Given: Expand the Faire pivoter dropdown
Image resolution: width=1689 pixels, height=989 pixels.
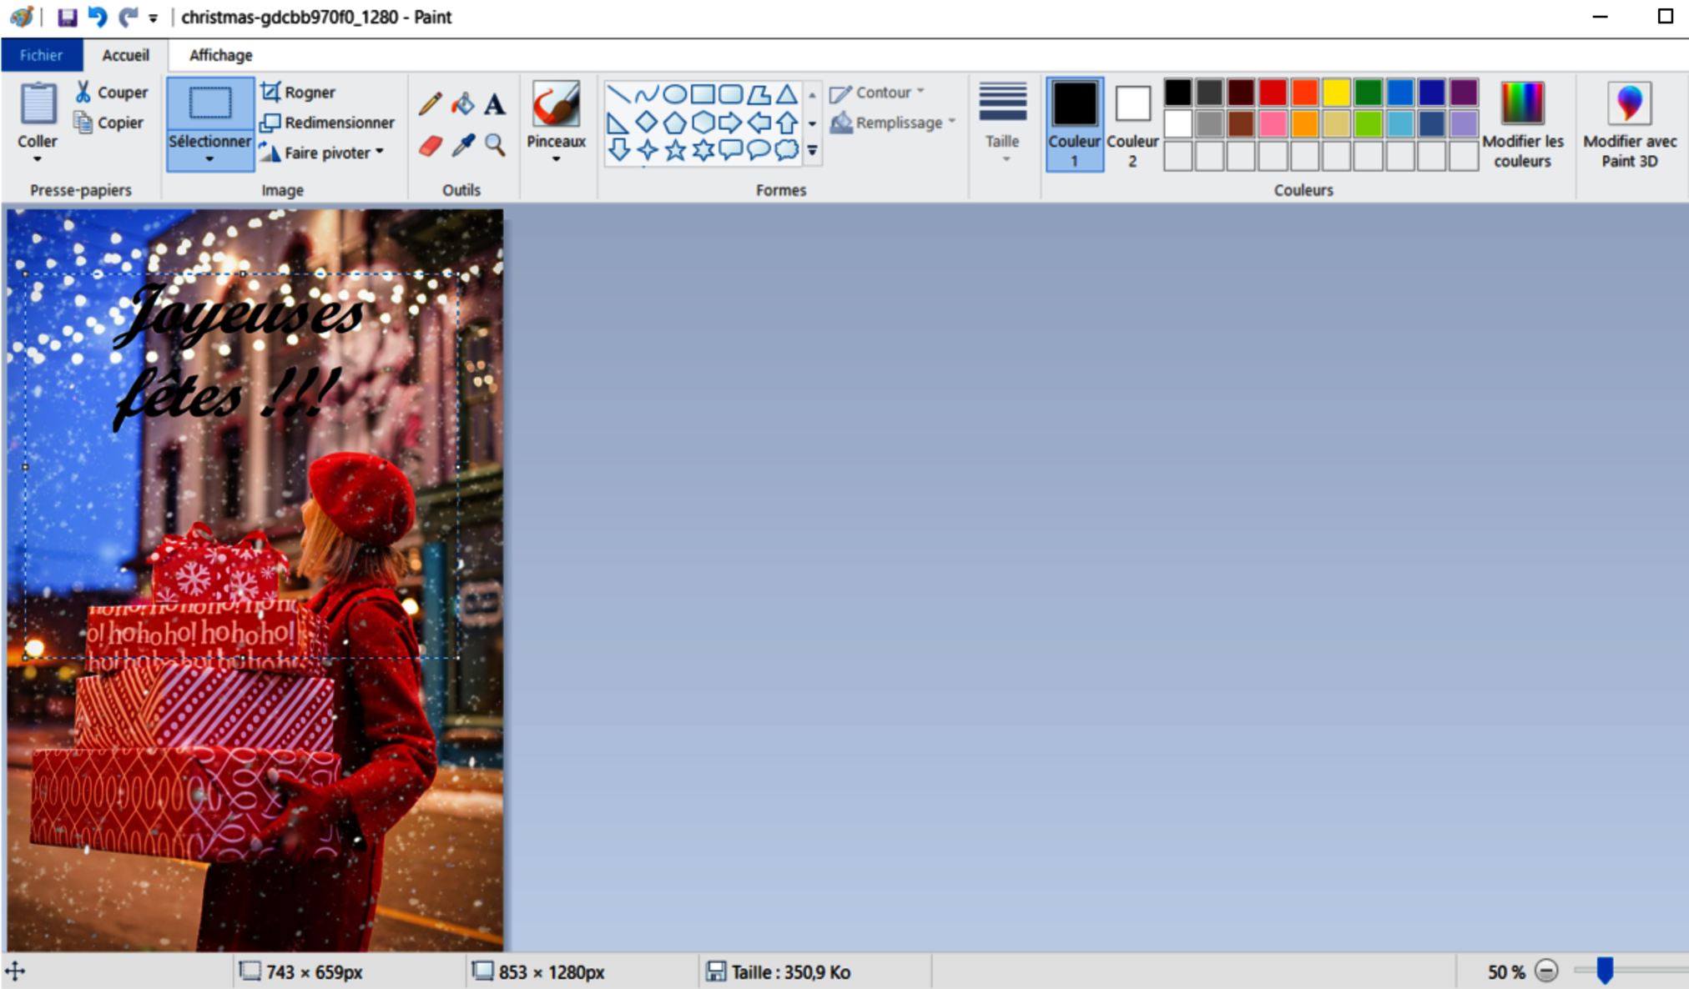Looking at the screenshot, I should [x=325, y=153].
